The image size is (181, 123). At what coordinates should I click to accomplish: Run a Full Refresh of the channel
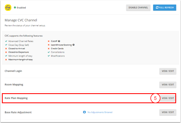coord(164,8)
